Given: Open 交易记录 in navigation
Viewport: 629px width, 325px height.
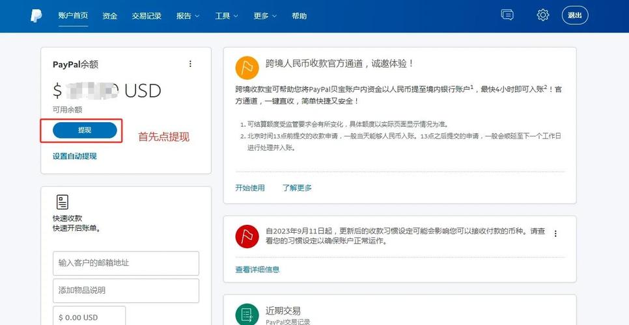Looking at the screenshot, I should (147, 16).
